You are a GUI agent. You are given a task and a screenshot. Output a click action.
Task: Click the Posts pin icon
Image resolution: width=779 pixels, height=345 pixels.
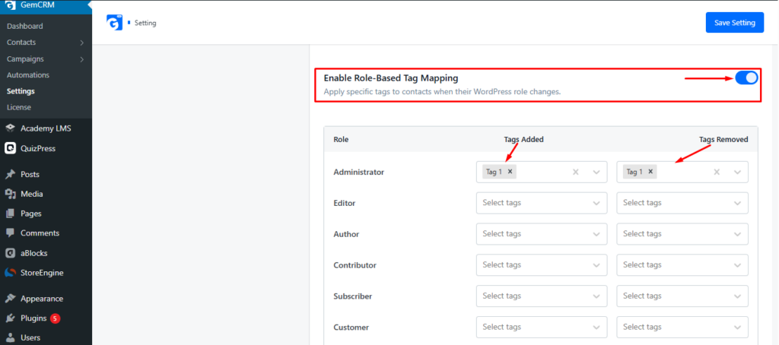click(x=10, y=174)
